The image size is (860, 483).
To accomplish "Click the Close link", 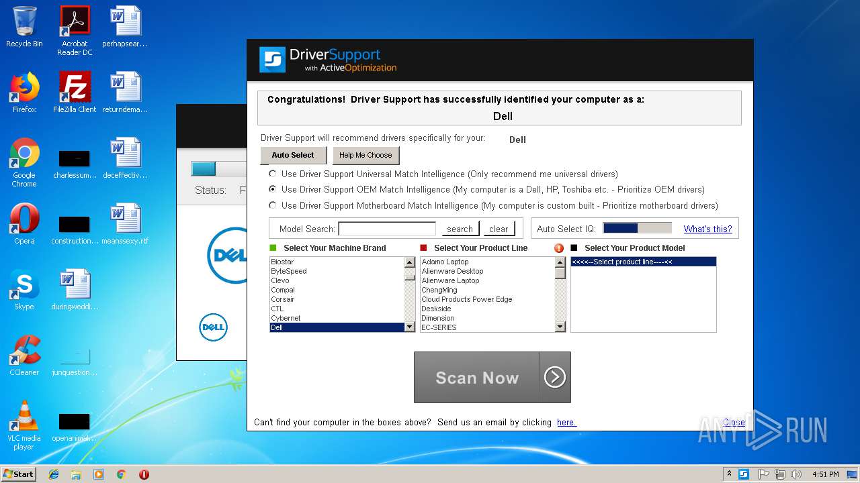I will click(734, 423).
